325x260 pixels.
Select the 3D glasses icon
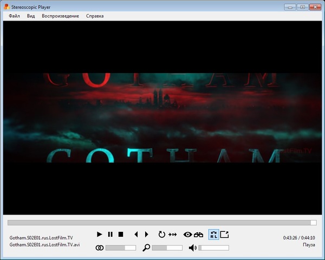[x=198, y=235]
